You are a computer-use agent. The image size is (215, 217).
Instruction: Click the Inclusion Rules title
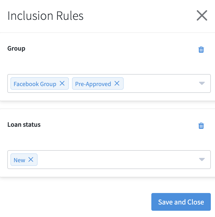(45, 16)
